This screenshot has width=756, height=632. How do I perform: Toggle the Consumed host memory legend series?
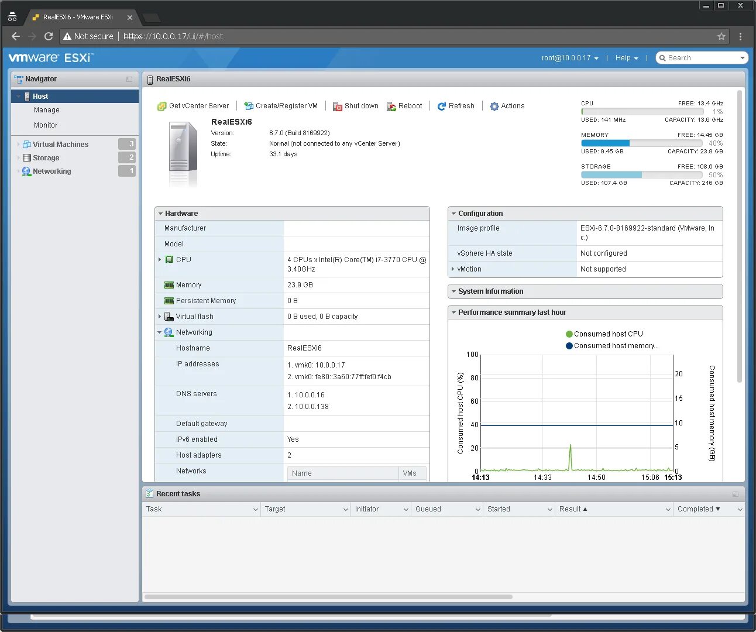612,346
